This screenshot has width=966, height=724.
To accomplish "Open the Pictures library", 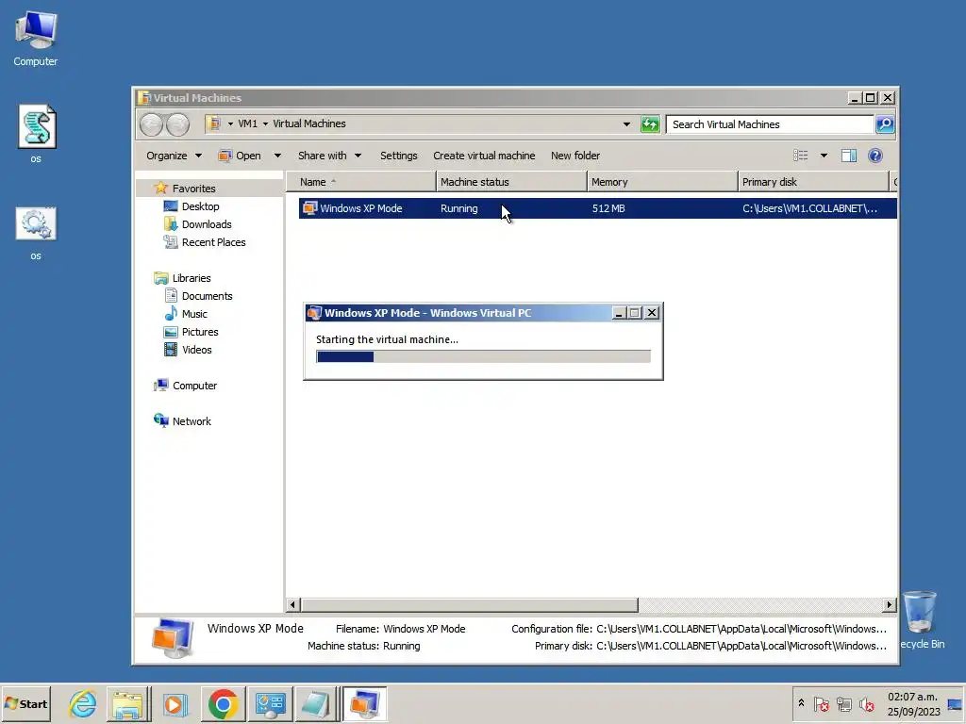I will [200, 331].
